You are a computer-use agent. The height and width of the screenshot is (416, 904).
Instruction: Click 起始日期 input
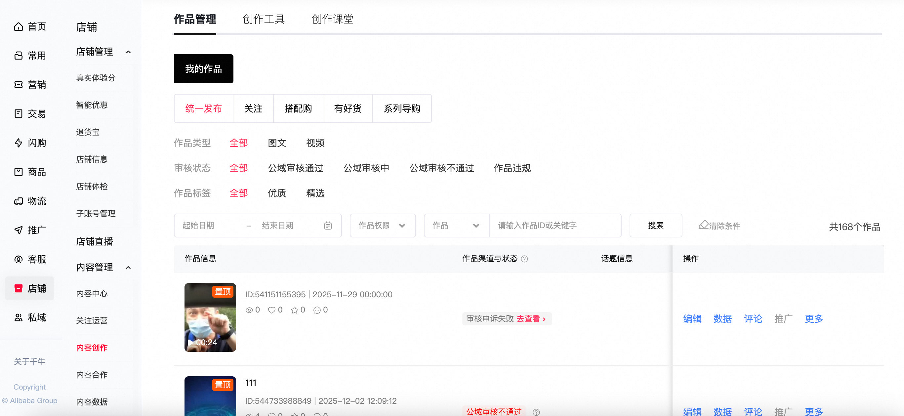tap(211, 226)
